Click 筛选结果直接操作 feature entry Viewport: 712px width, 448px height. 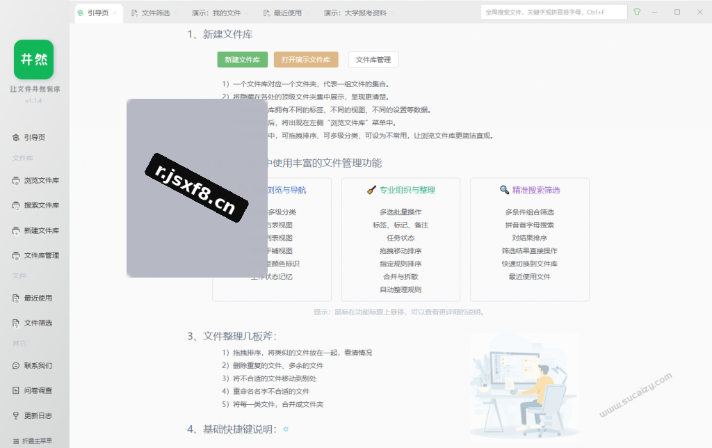click(529, 251)
